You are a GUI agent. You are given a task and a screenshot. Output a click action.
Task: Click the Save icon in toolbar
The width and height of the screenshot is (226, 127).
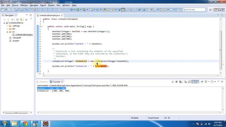point(9,10)
